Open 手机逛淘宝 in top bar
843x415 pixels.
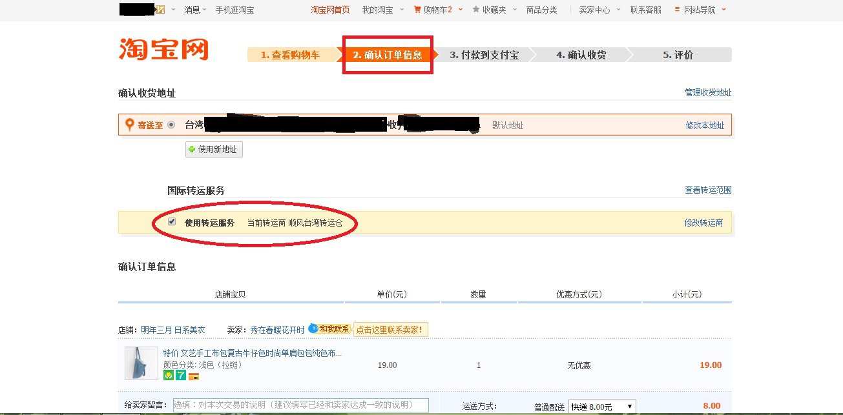pos(234,10)
